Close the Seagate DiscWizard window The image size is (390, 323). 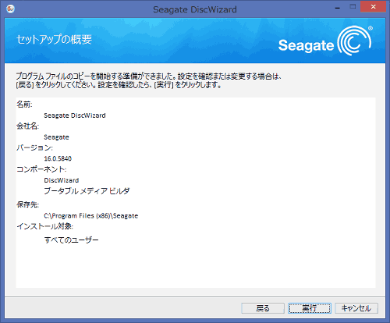373,7
